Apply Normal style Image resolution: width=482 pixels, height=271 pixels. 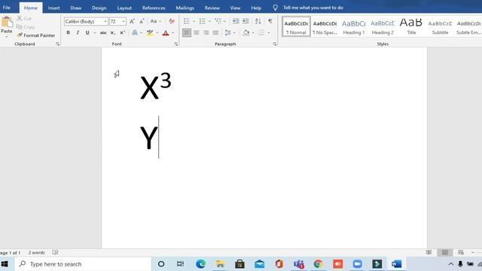pos(296,27)
